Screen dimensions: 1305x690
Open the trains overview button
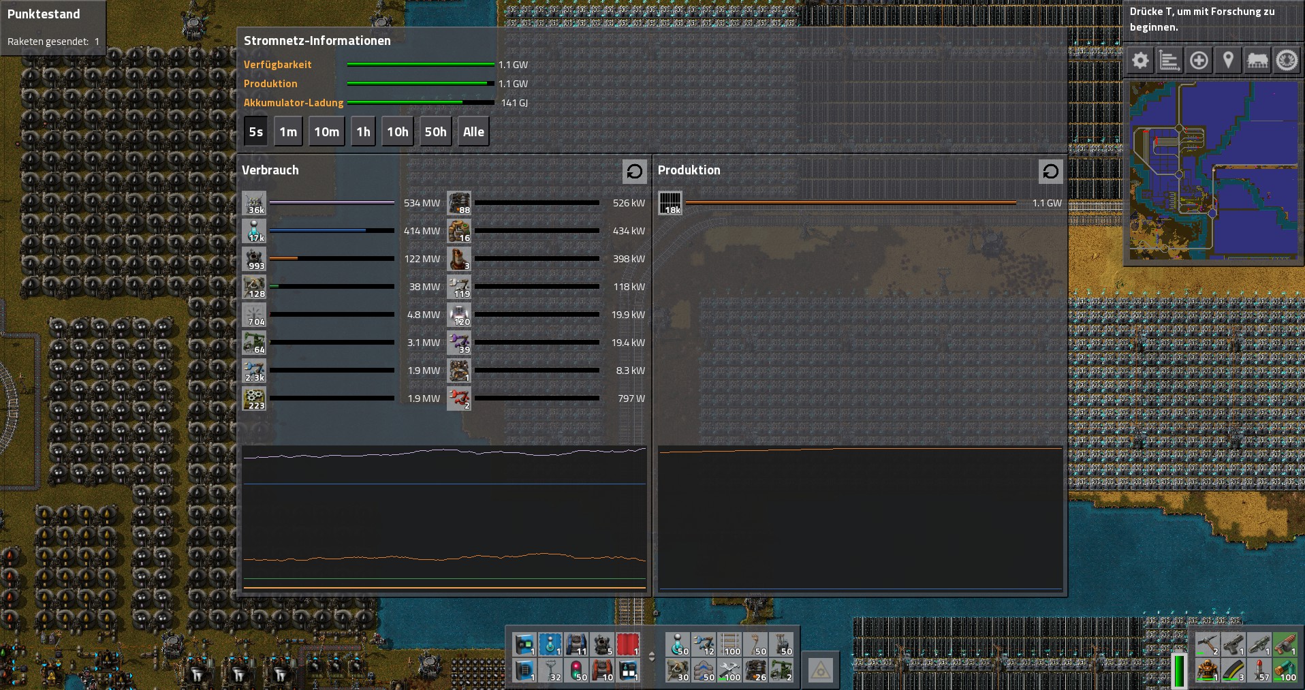1257,61
